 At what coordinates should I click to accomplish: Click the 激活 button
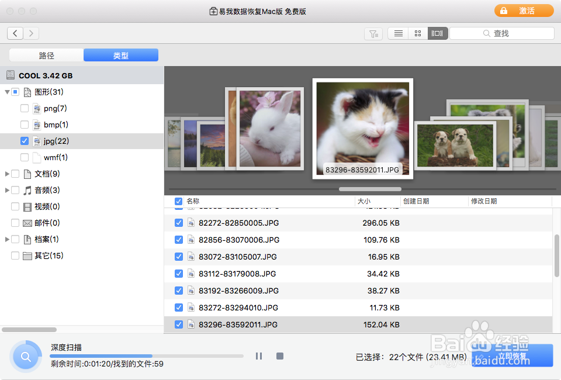[x=524, y=10]
